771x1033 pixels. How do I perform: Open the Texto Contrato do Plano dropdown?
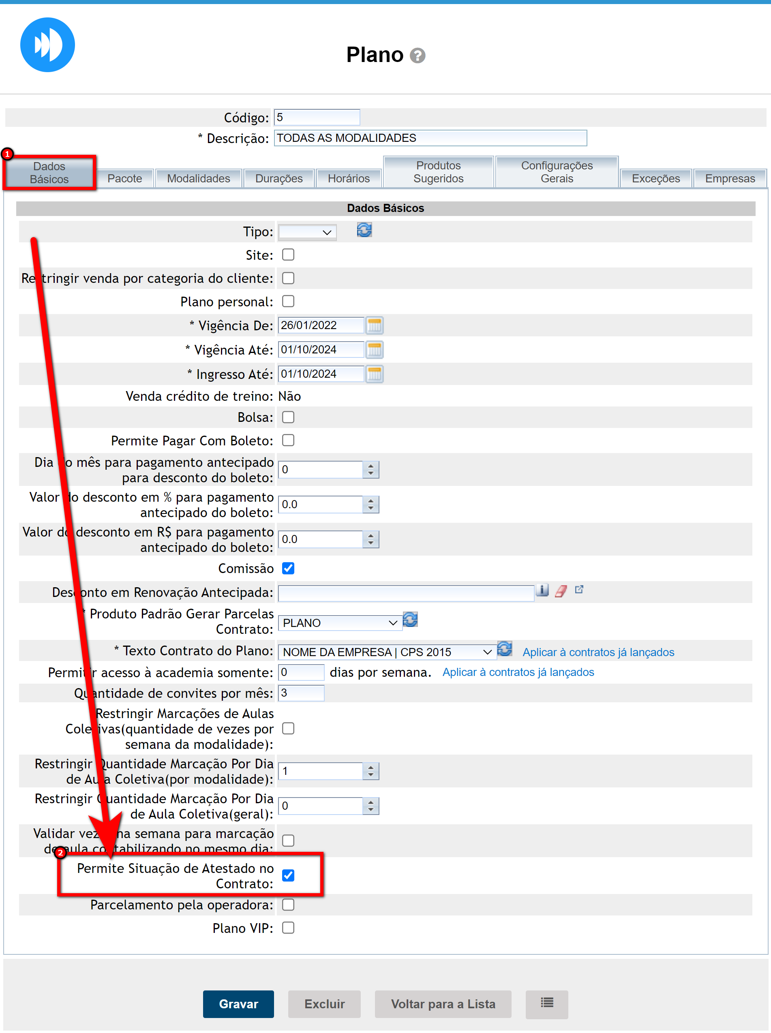pos(386,652)
